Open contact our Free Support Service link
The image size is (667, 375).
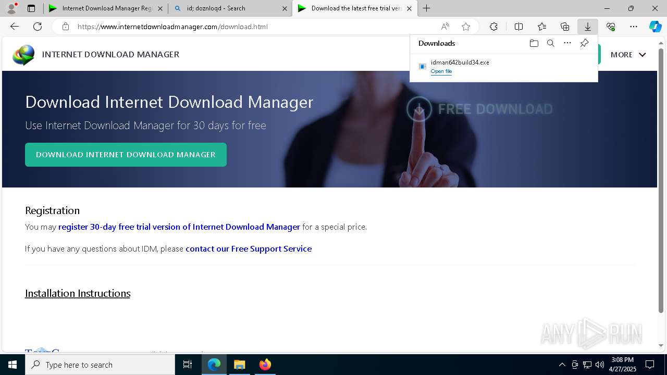point(249,249)
